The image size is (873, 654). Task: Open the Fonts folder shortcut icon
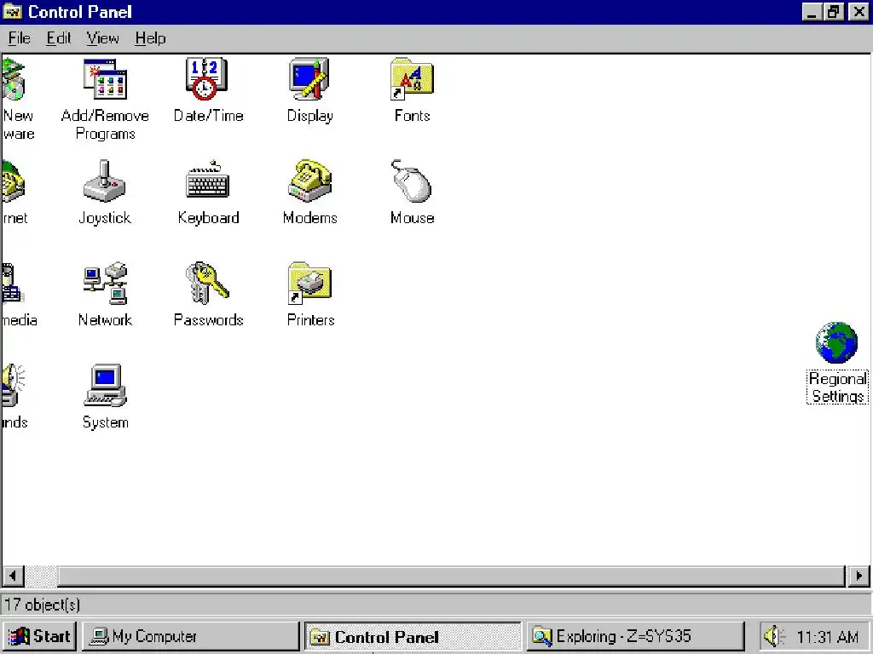click(412, 79)
